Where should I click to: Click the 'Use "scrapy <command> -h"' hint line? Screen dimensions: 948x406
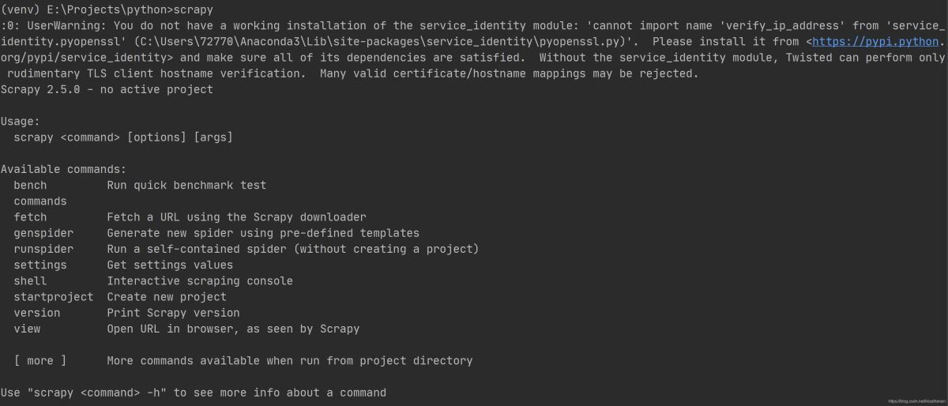[194, 393]
